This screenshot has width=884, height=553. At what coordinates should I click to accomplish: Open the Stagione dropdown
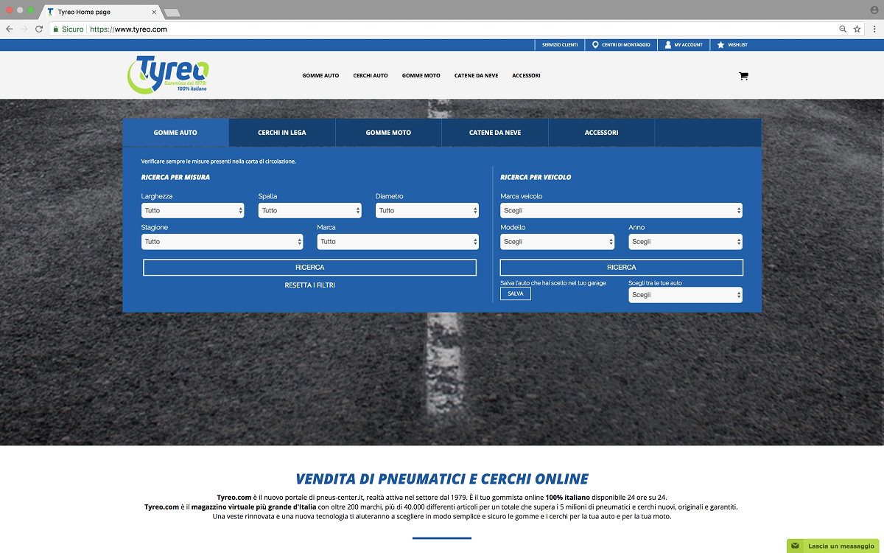click(222, 241)
